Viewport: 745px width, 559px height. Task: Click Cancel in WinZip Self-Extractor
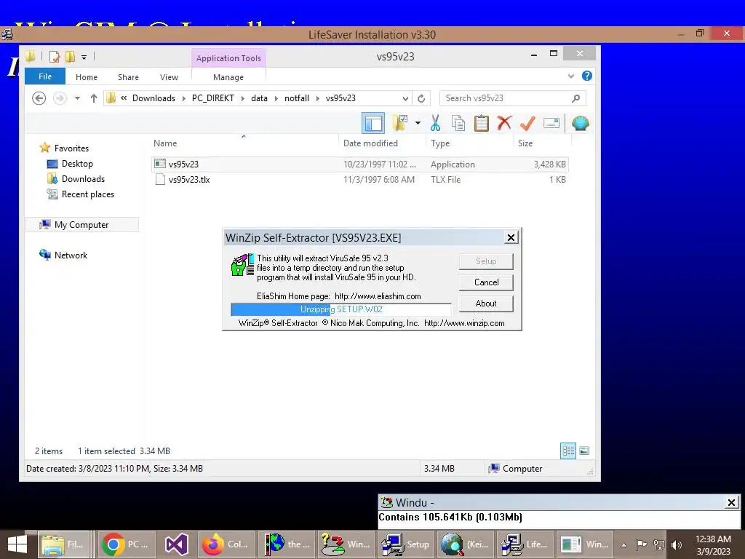click(486, 282)
